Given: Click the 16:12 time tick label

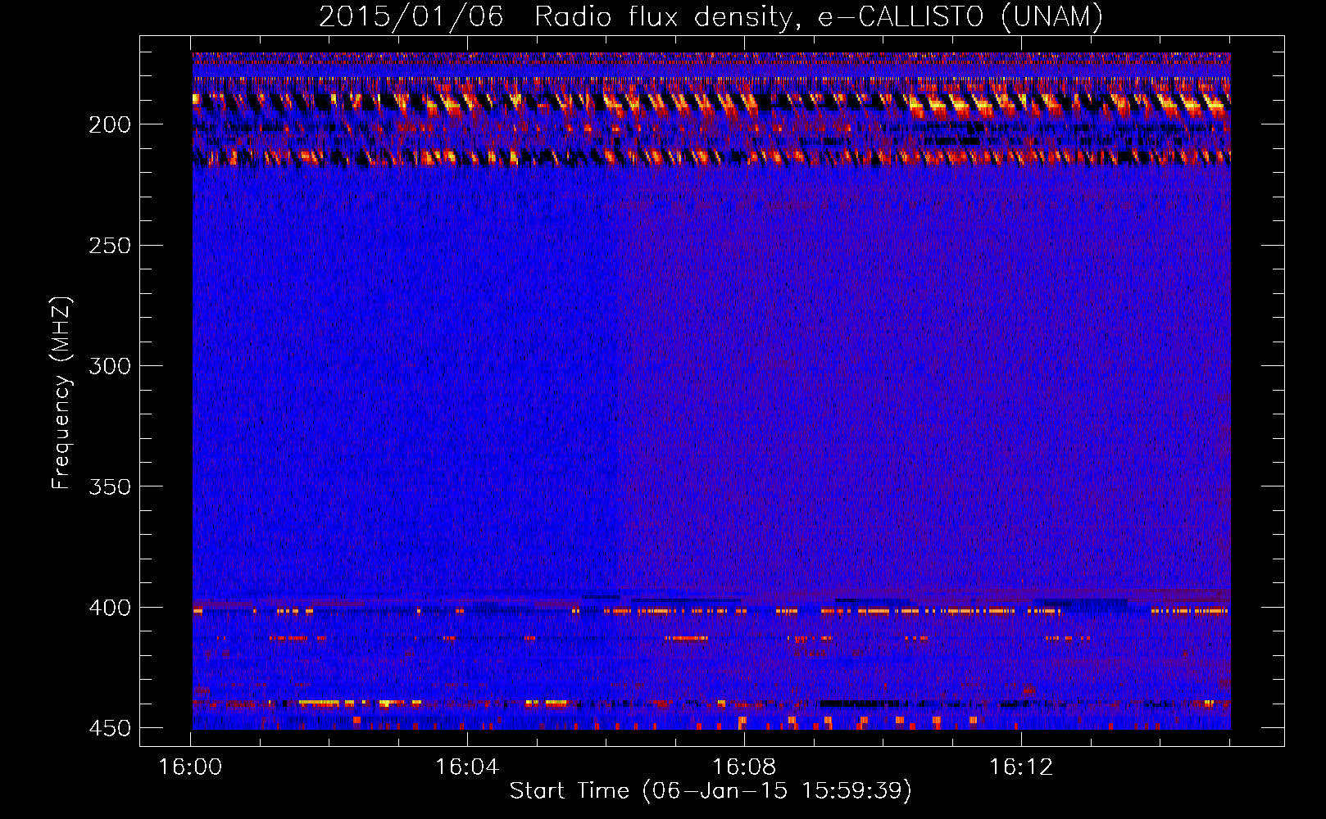Looking at the screenshot, I should tap(1021, 767).
